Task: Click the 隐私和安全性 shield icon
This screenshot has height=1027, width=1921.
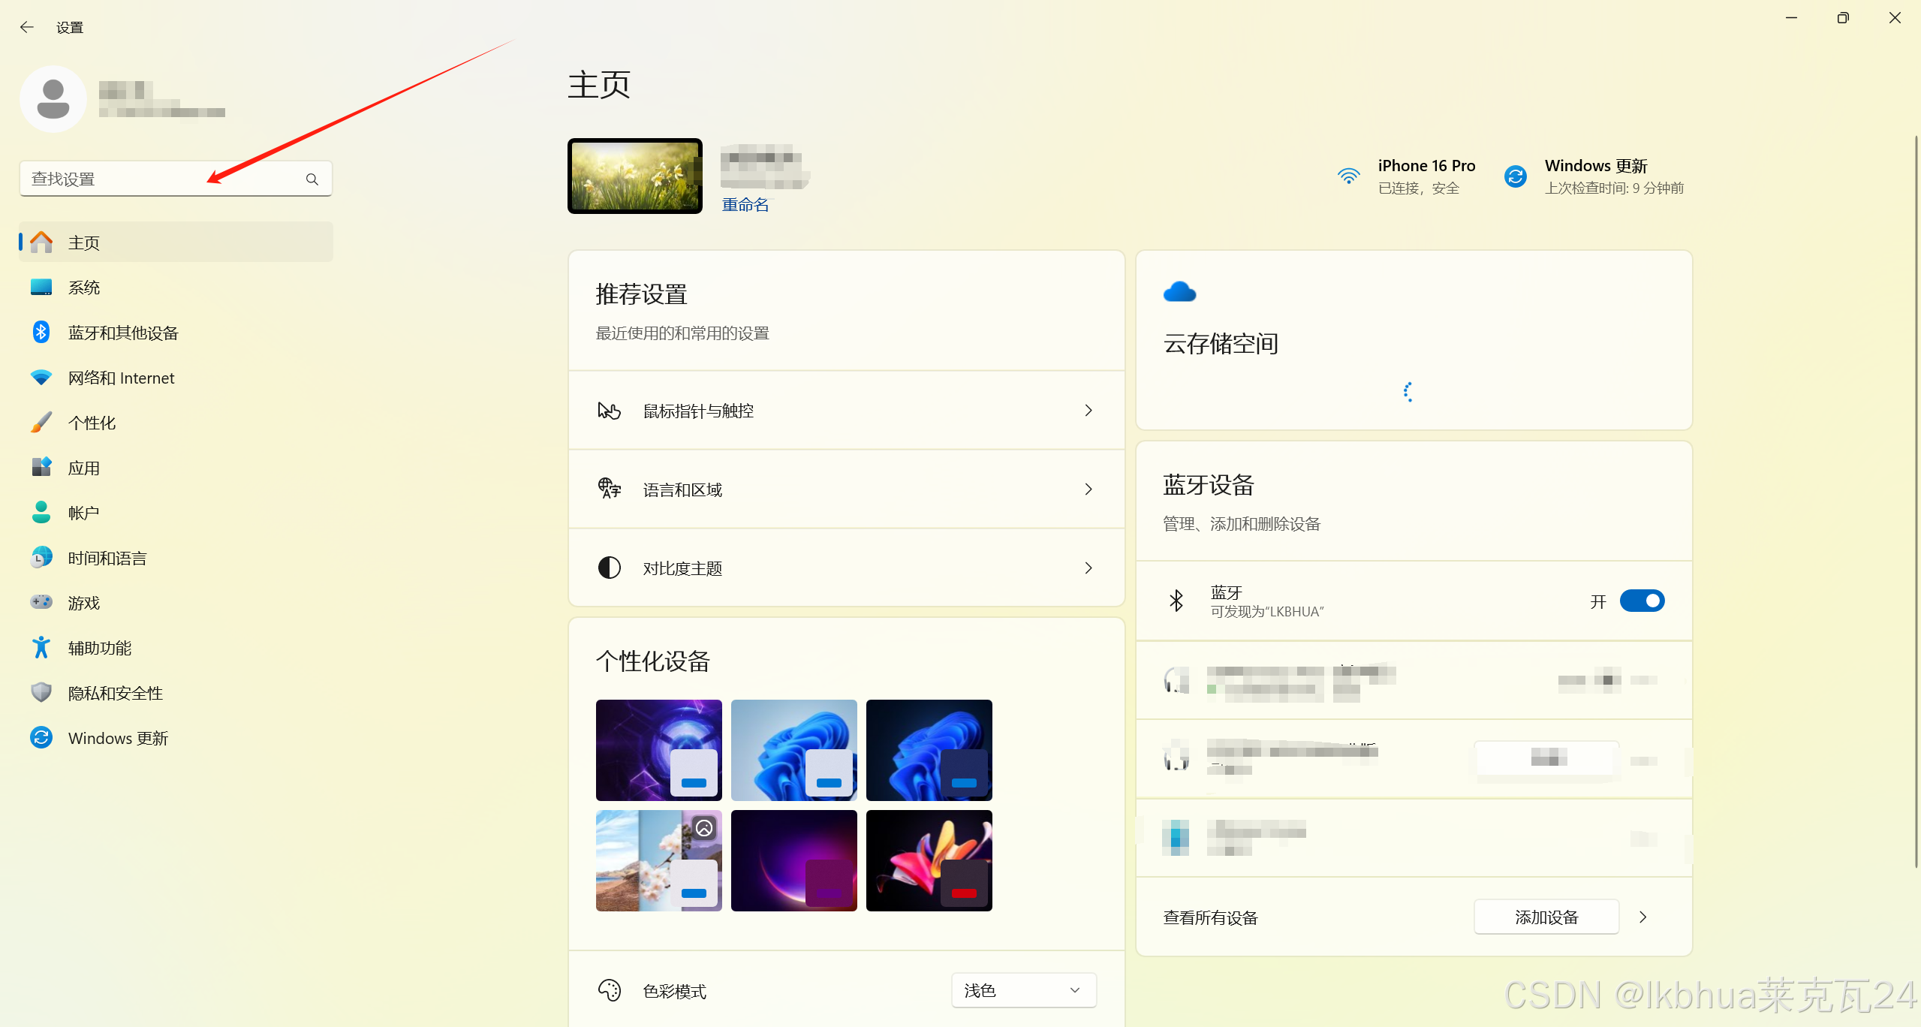Action: pos(41,692)
